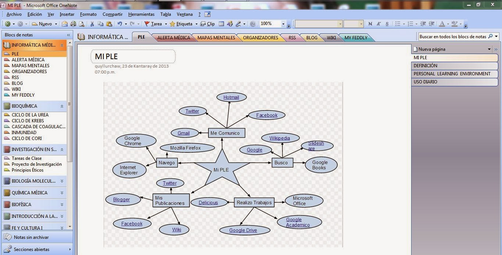Click the full page view icon beside help menu
502x255 pixels.
(207, 14)
